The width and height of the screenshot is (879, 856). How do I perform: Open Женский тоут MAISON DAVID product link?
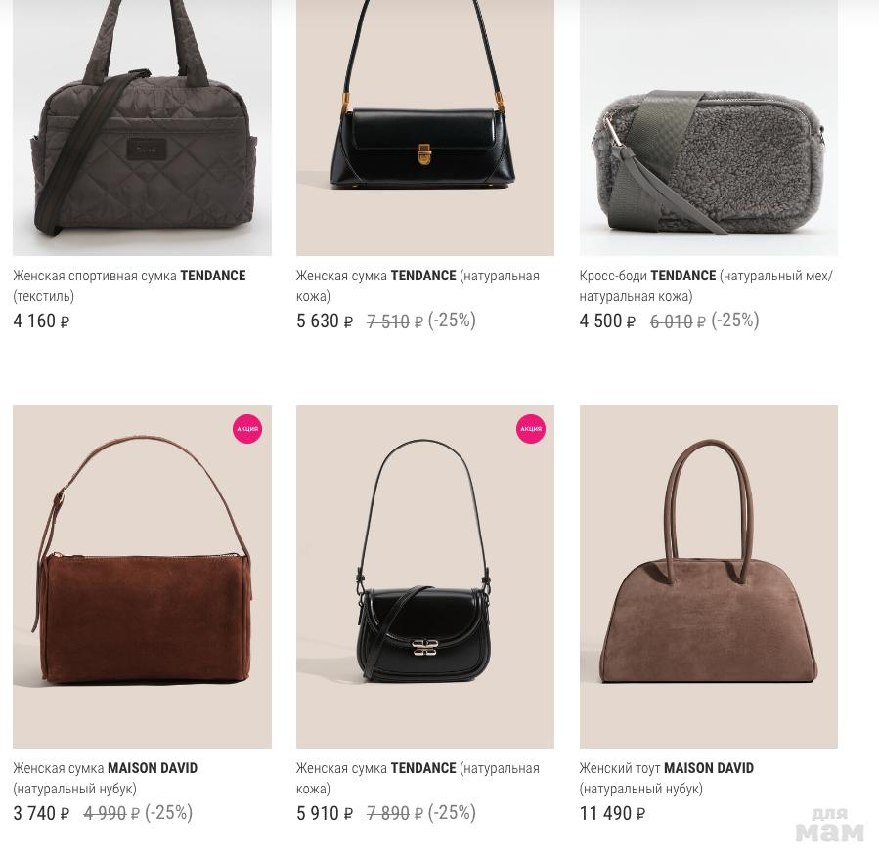pos(667,778)
